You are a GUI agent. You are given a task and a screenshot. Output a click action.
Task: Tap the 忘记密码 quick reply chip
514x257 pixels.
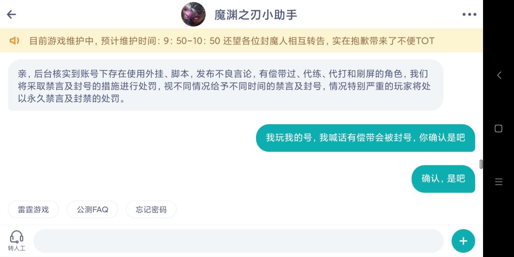click(151, 209)
